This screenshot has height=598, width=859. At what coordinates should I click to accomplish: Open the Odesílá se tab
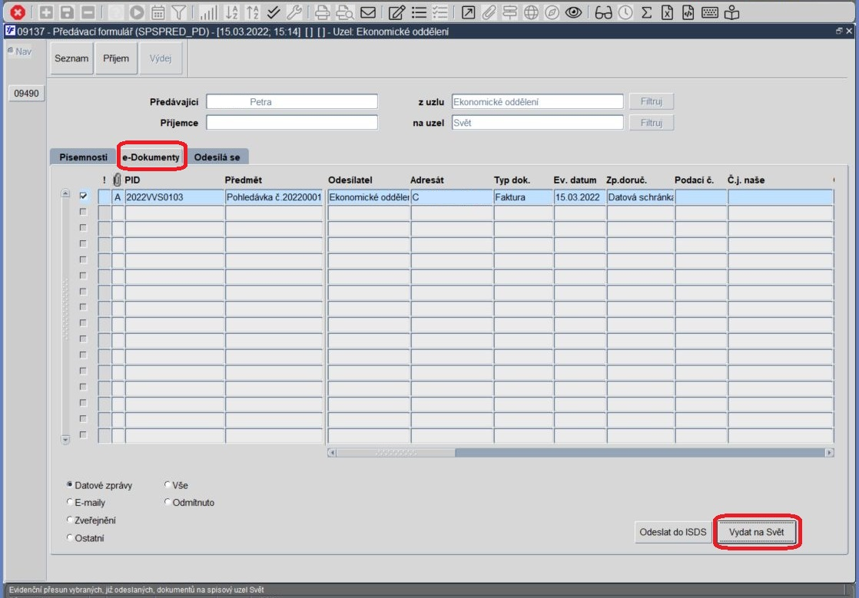[217, 157]
